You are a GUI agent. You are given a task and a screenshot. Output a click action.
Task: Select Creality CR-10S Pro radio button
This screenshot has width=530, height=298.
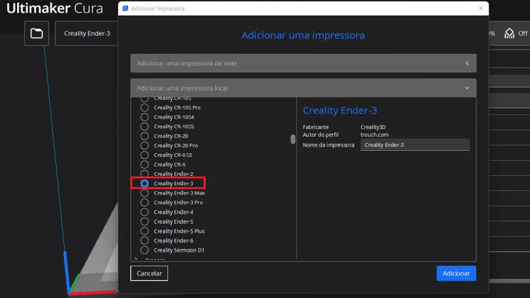(145, 108)
